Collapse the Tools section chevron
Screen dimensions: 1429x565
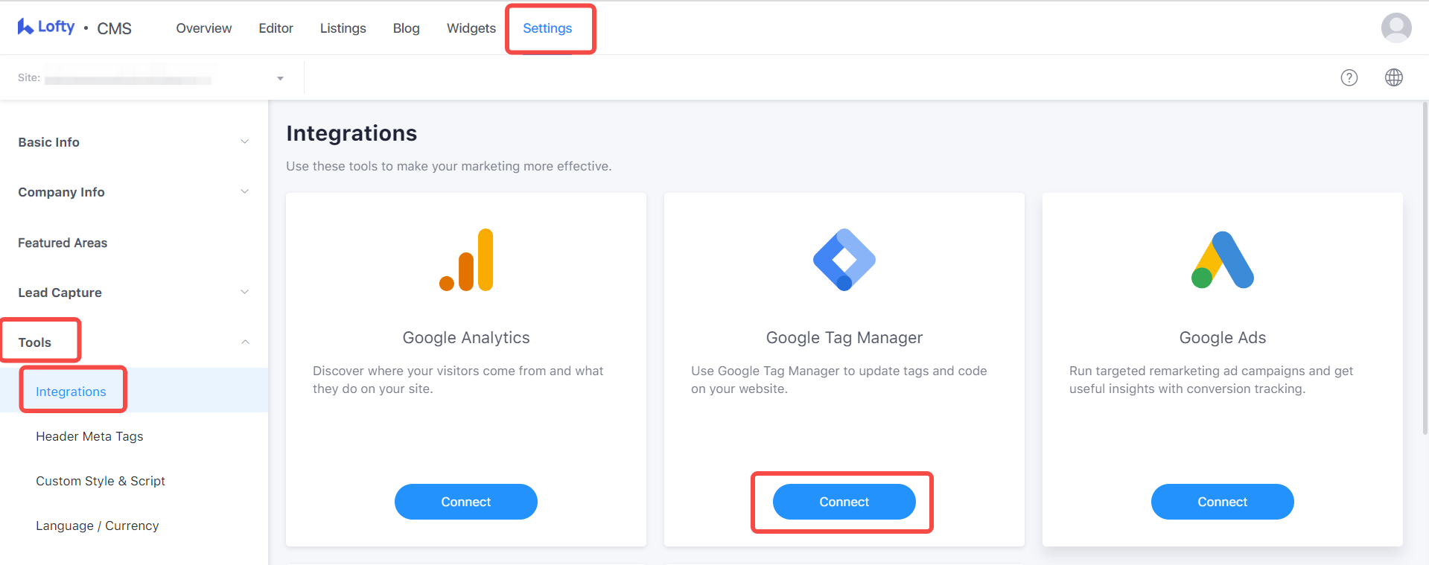[245, 342]
